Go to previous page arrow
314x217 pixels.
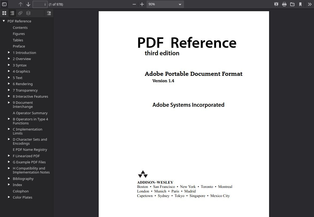[20, 4]
